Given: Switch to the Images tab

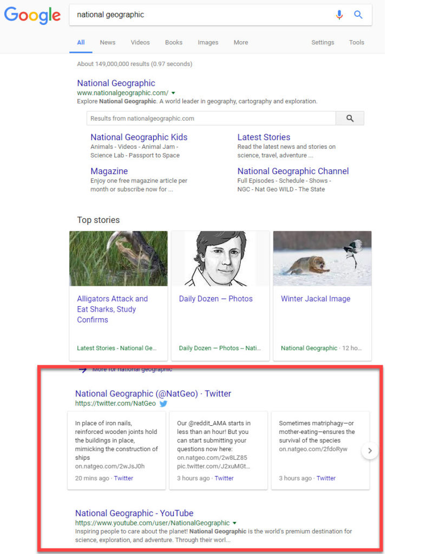Looking at the screenshot, I should tap(208, 42).
